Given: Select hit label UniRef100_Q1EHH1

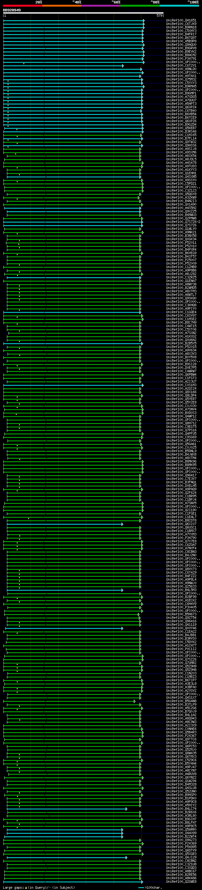Looking at the screenshot, I should [x=181, y=173].
